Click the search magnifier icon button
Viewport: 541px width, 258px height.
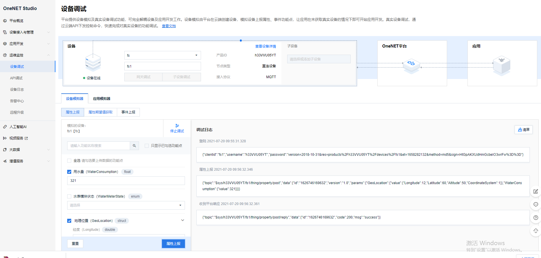pyautogui.click(x=134, y=146)
